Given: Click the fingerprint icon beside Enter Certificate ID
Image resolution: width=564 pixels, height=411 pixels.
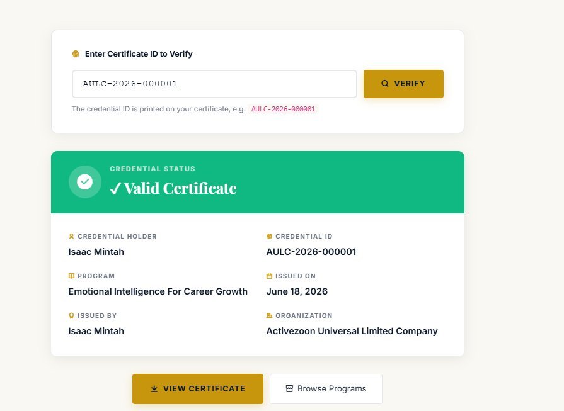Looking at the screenshot, I should click(x=76, y=54).
